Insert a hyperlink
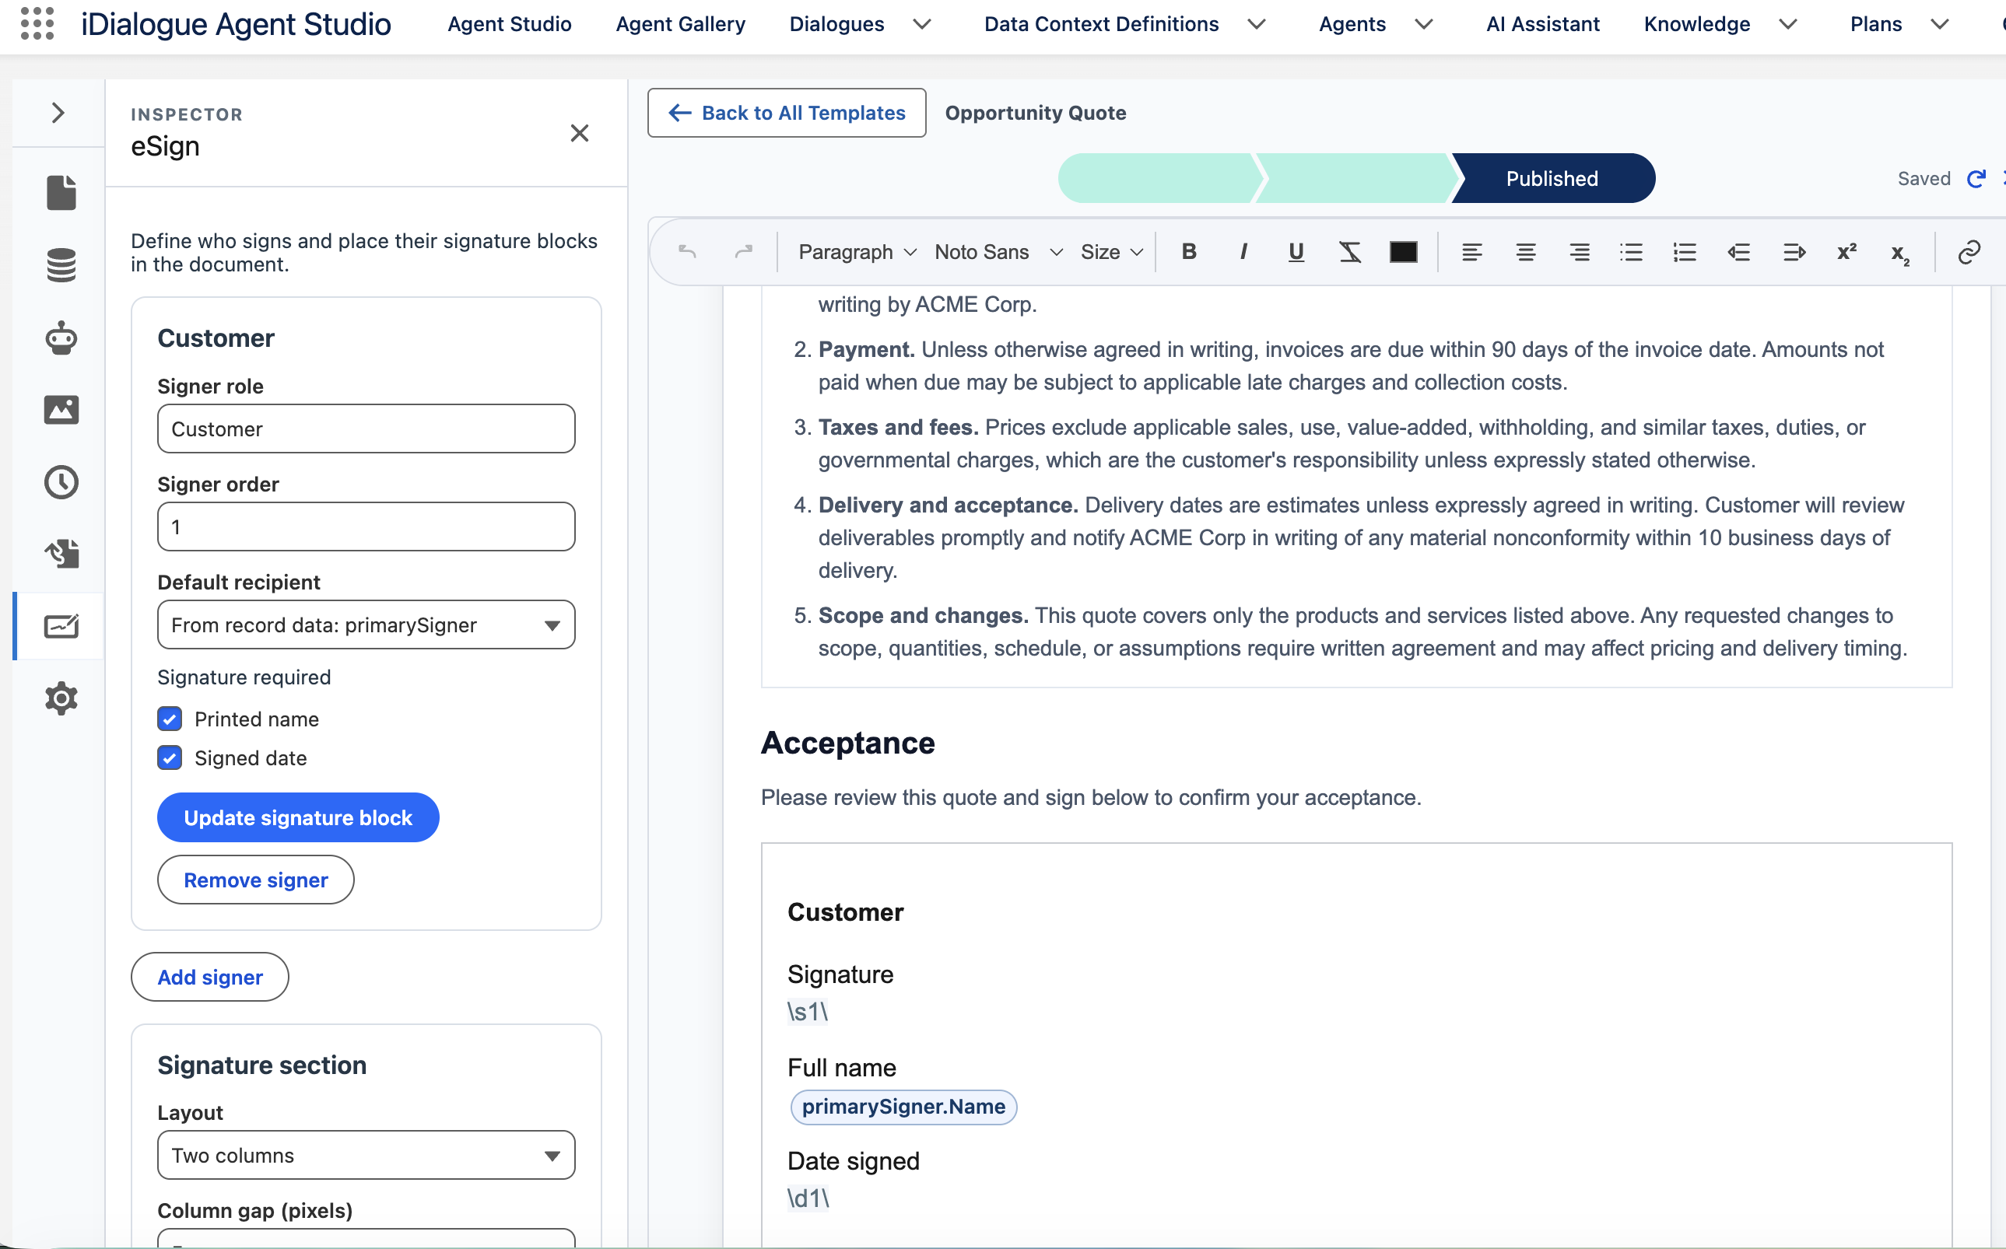 click(x=1969, y=252)
